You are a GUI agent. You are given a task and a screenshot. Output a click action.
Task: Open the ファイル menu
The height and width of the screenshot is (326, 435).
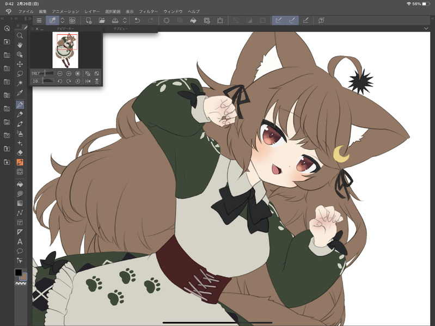26,11
